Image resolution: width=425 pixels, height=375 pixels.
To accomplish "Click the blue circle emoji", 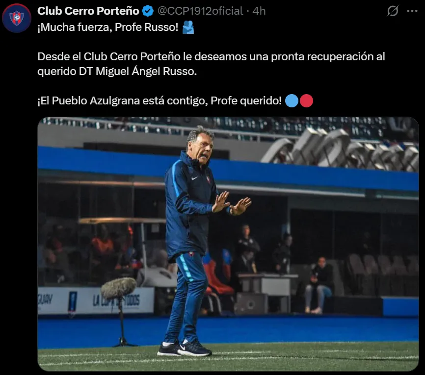I will tap(292, 101).
